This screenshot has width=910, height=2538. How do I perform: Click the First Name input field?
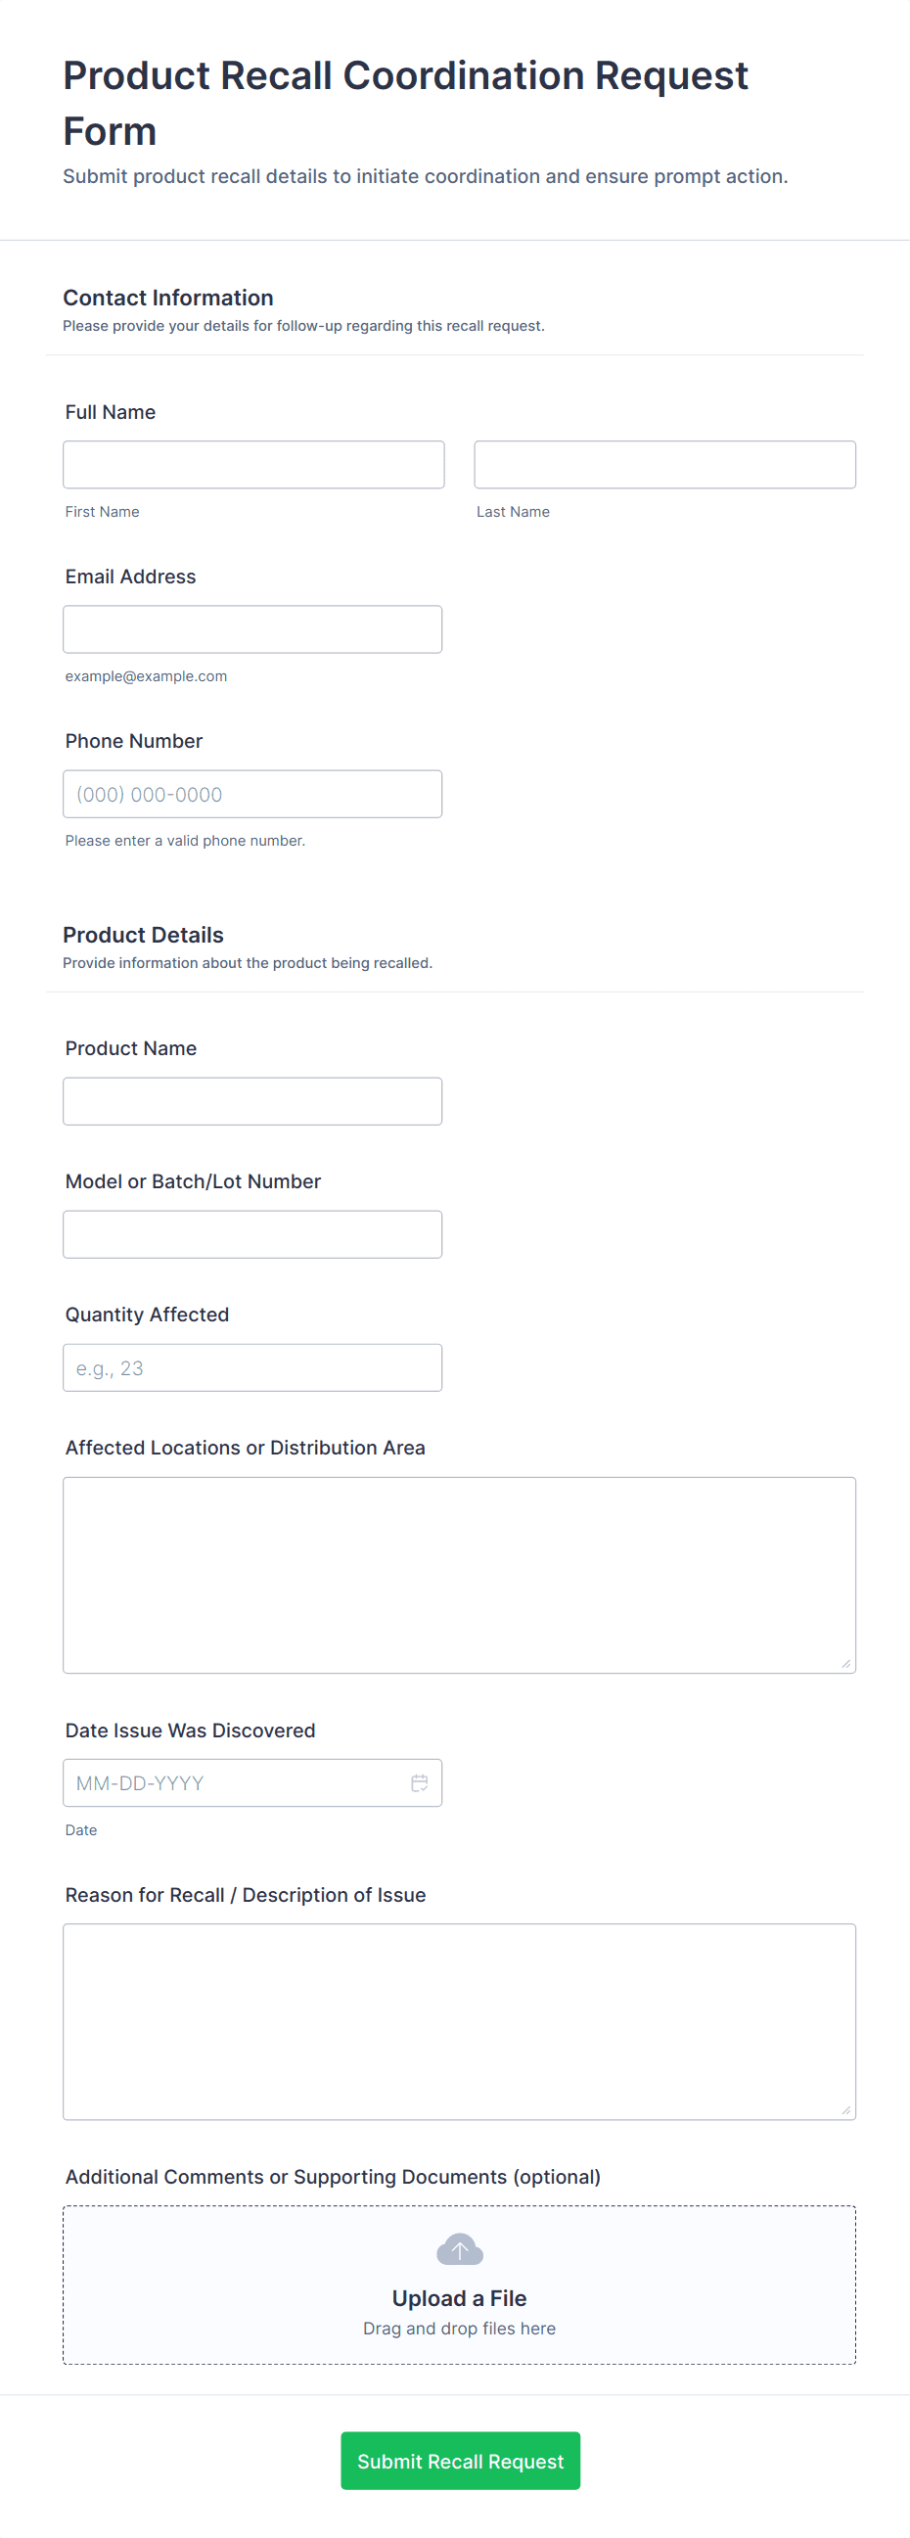253,465
